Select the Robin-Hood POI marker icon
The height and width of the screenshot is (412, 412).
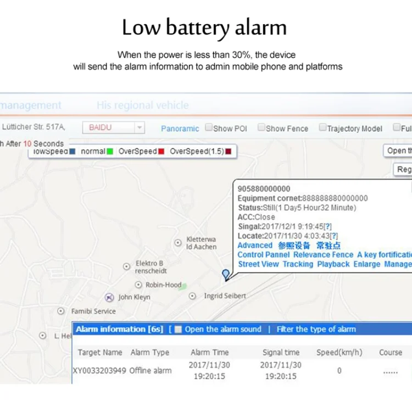click(138, 285)
